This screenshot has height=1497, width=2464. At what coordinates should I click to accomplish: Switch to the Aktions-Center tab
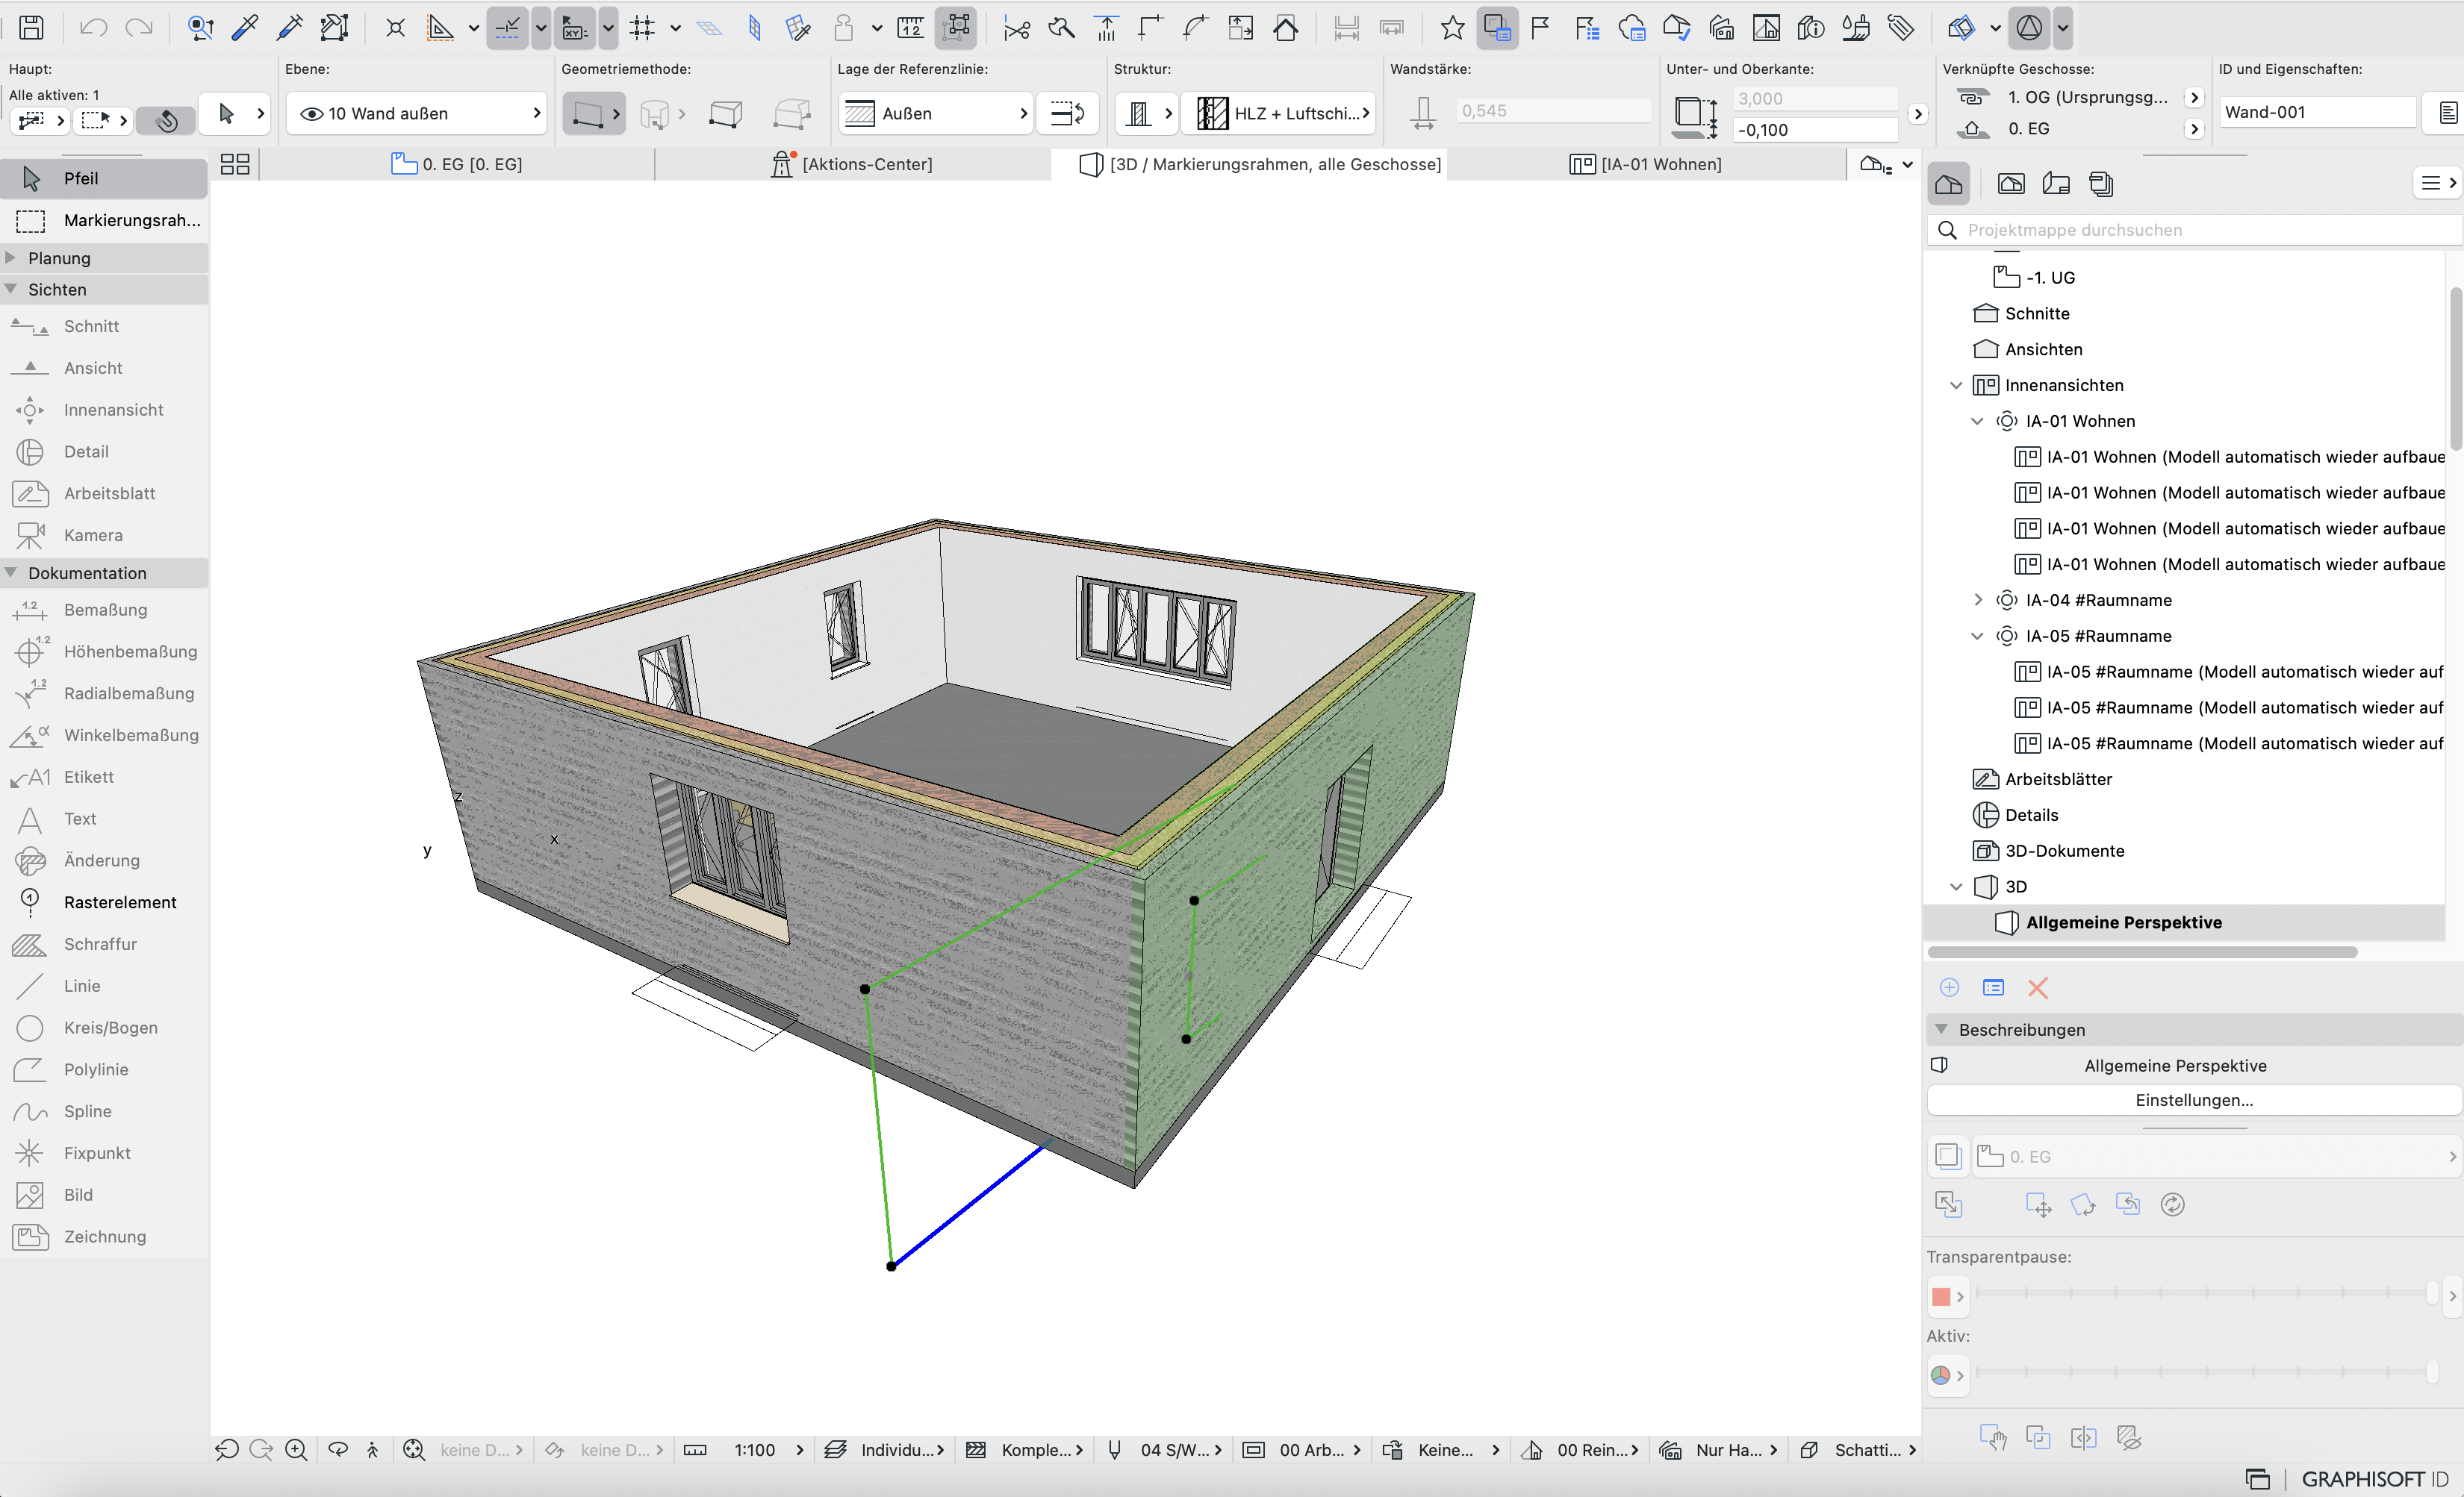click(x=852, y=165)
